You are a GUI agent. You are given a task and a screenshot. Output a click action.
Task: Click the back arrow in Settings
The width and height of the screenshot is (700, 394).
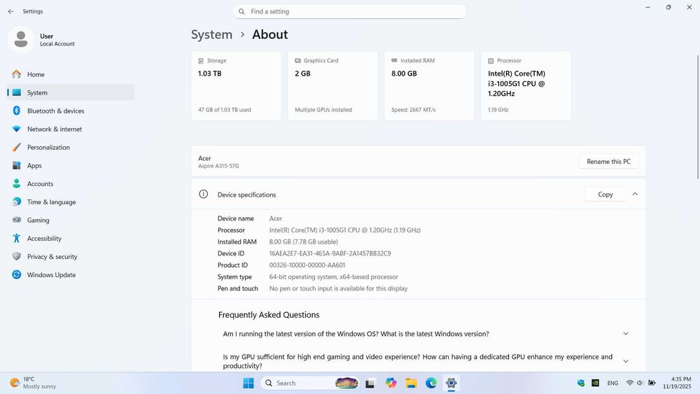coord(10,12)
